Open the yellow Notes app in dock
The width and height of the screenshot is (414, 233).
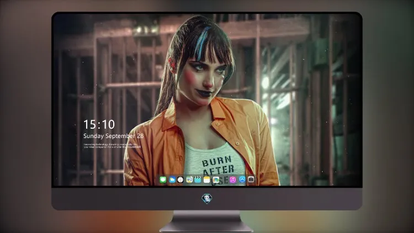[x=207, y=179]
